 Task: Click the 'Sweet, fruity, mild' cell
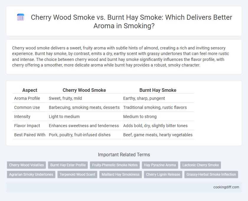click(x=84, y=98)
